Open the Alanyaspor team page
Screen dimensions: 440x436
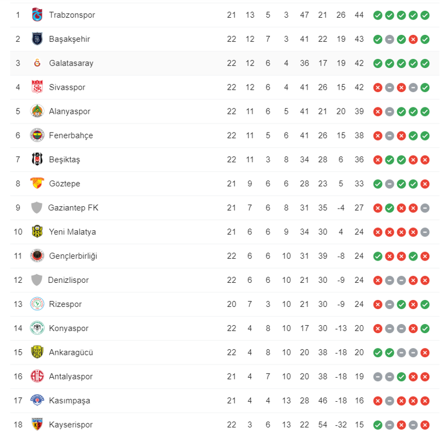coord(70,111)
